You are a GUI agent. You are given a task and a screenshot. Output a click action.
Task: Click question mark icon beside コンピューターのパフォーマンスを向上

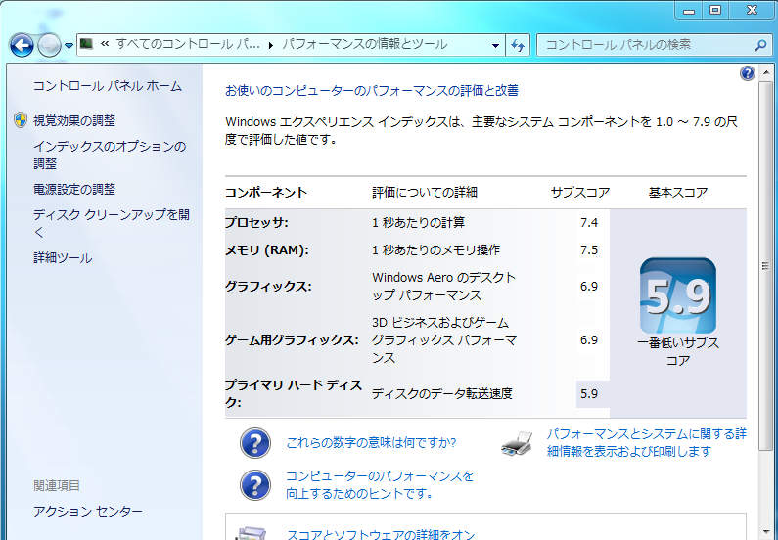(255, 485)
